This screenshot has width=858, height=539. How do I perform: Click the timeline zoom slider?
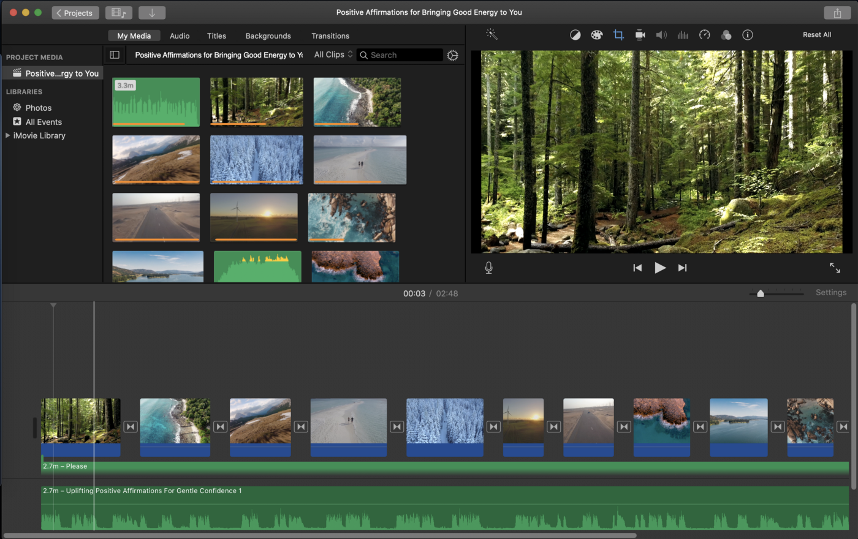click(761, 293)
